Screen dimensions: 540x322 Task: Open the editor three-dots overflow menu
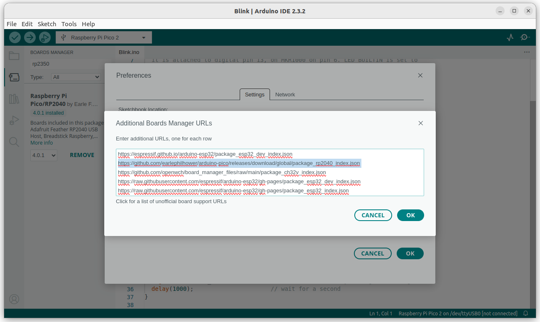(527, 52)
